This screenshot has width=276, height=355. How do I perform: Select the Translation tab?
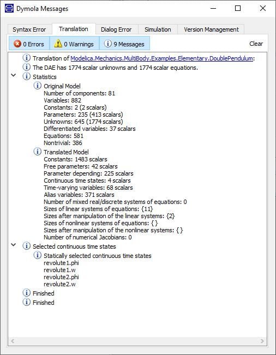74,29
